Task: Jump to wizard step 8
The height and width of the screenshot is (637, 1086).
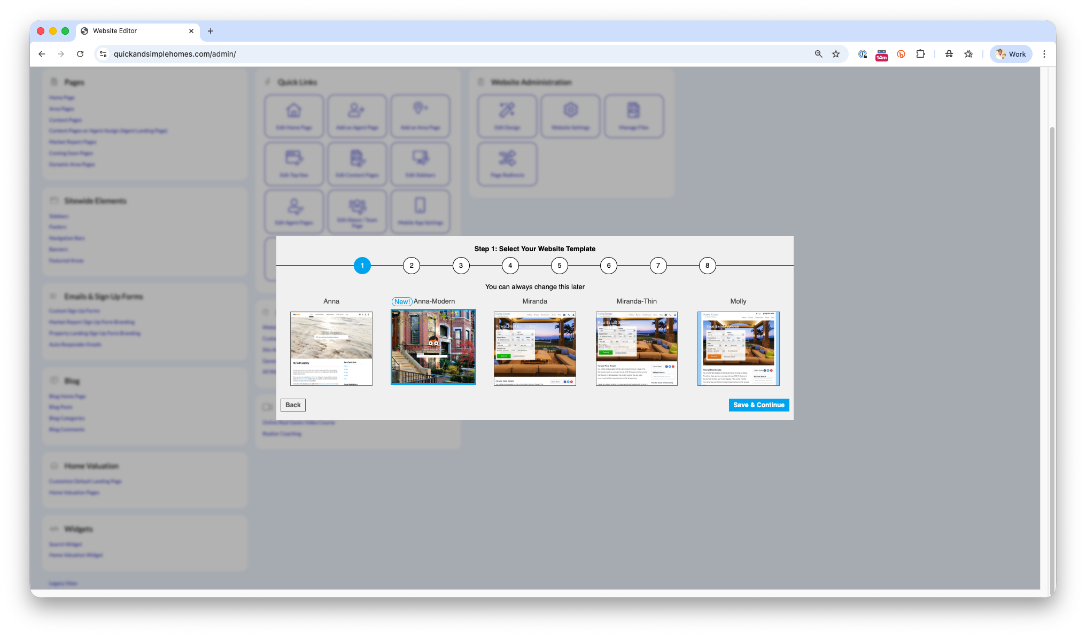Action: pos(707,266)
